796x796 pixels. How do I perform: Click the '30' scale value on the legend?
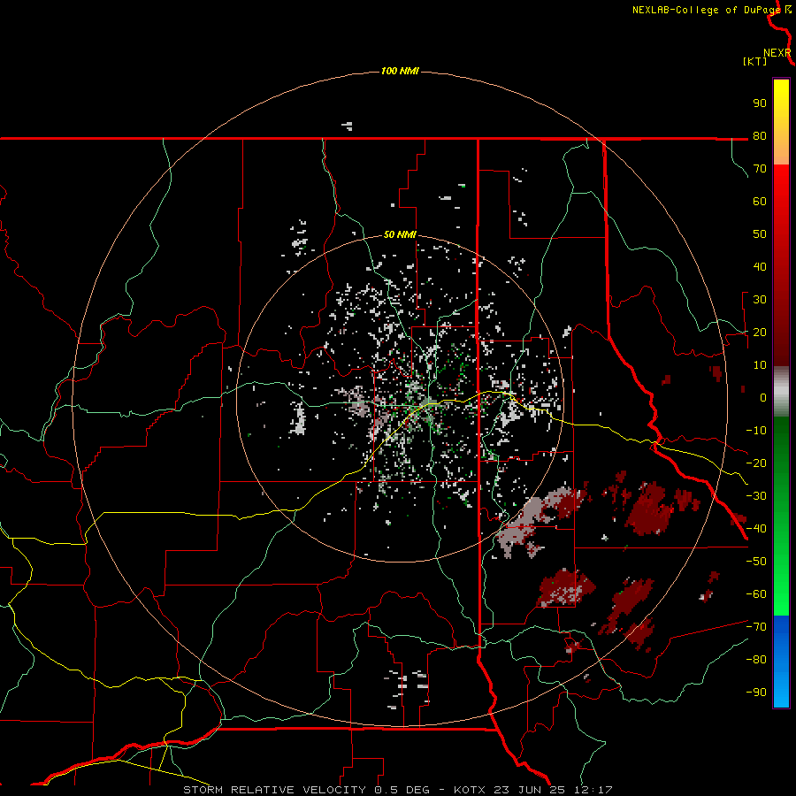click(x=760, y=300)
